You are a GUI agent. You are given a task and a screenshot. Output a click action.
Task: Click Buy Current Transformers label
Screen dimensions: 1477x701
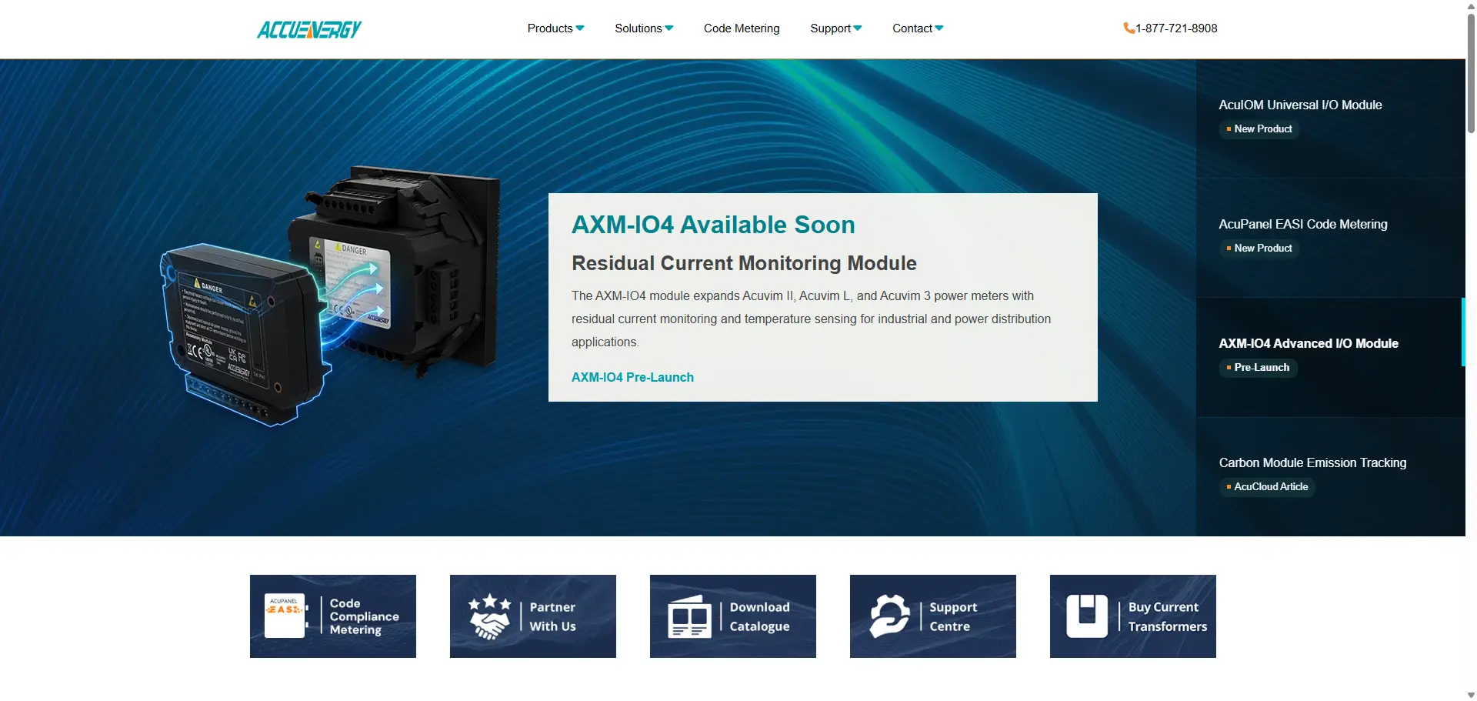pyautogui.click(x=1168, y=616)
